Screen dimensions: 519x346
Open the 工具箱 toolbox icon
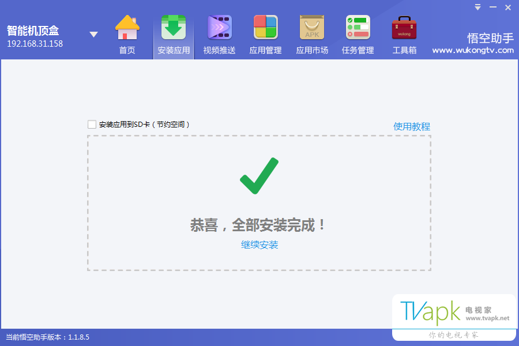(x=404, y=28)
